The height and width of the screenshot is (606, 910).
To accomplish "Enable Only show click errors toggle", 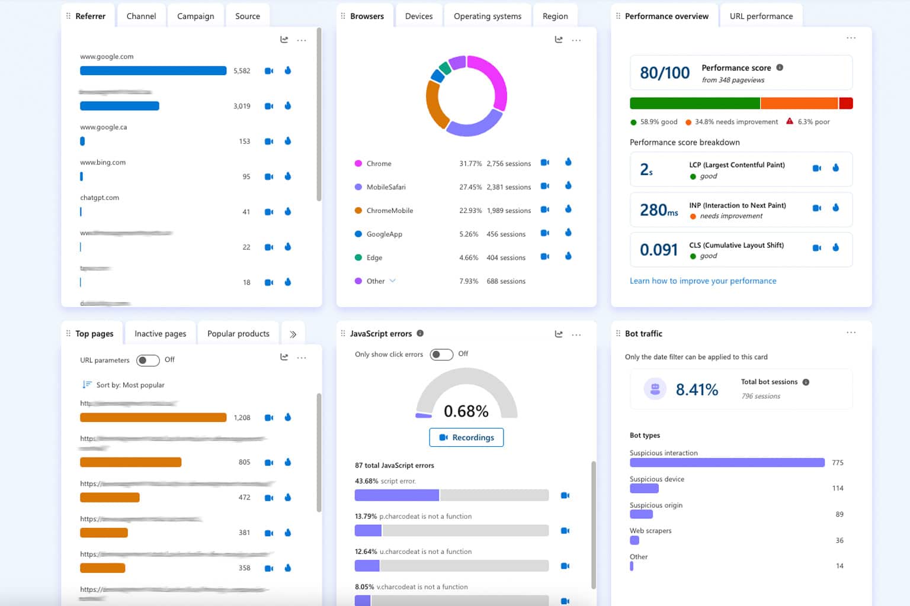I will (x=441, y=354).
